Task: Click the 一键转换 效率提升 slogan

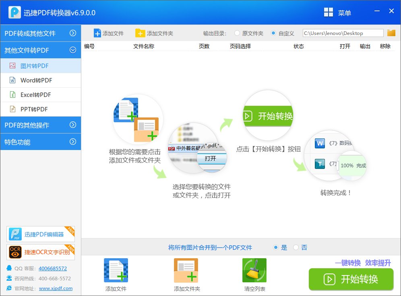Action: click(363, 263)
